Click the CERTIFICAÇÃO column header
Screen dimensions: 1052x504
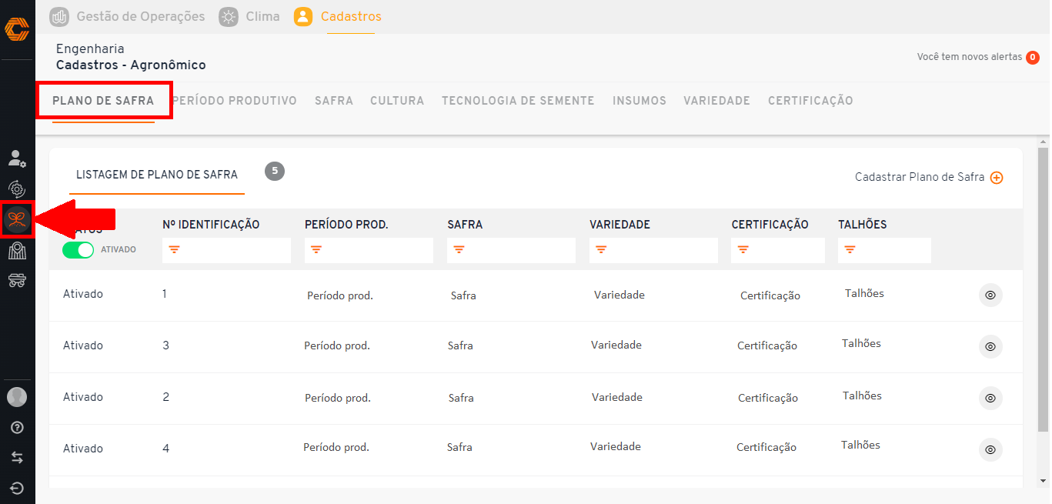point(770,225)
